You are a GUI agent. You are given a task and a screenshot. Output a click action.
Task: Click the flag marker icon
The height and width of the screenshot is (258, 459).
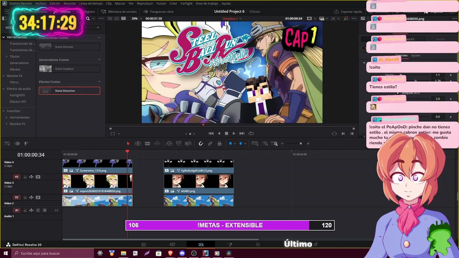point(230,144)
